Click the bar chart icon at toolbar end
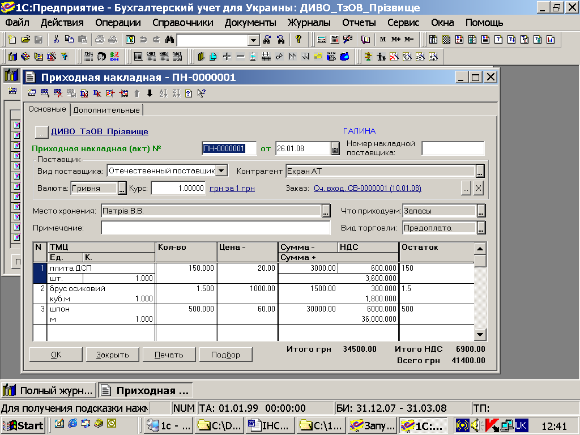580x435 pixels. tap(551, 39)
